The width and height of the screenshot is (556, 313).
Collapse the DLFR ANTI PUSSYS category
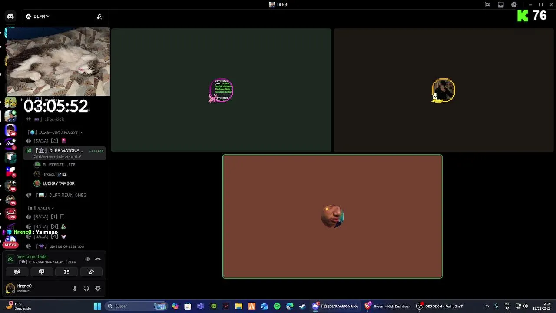(x=55, y=132)
